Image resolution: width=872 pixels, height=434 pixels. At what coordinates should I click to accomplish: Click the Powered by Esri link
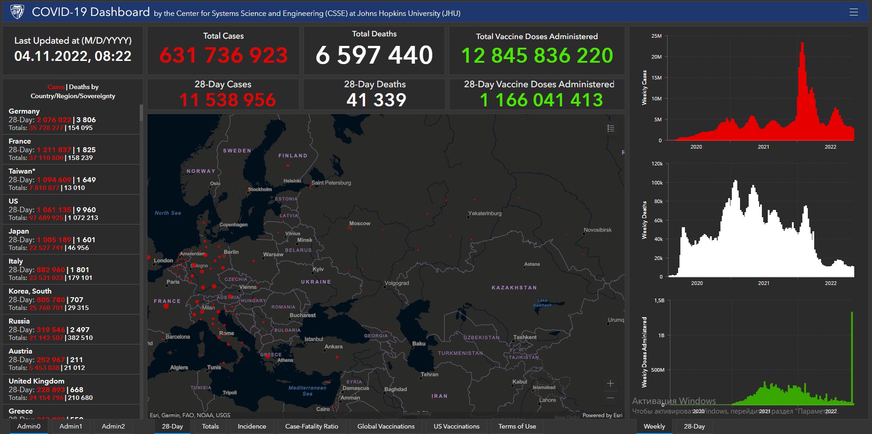click(x=602, y=415)
